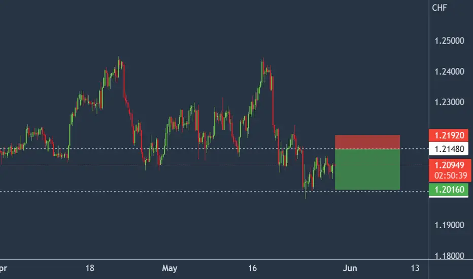The width and height of the screenshot is (473, 279).
Task: Click the candle countdown timer 02:50:39
Action: click(x=450, y=176)
